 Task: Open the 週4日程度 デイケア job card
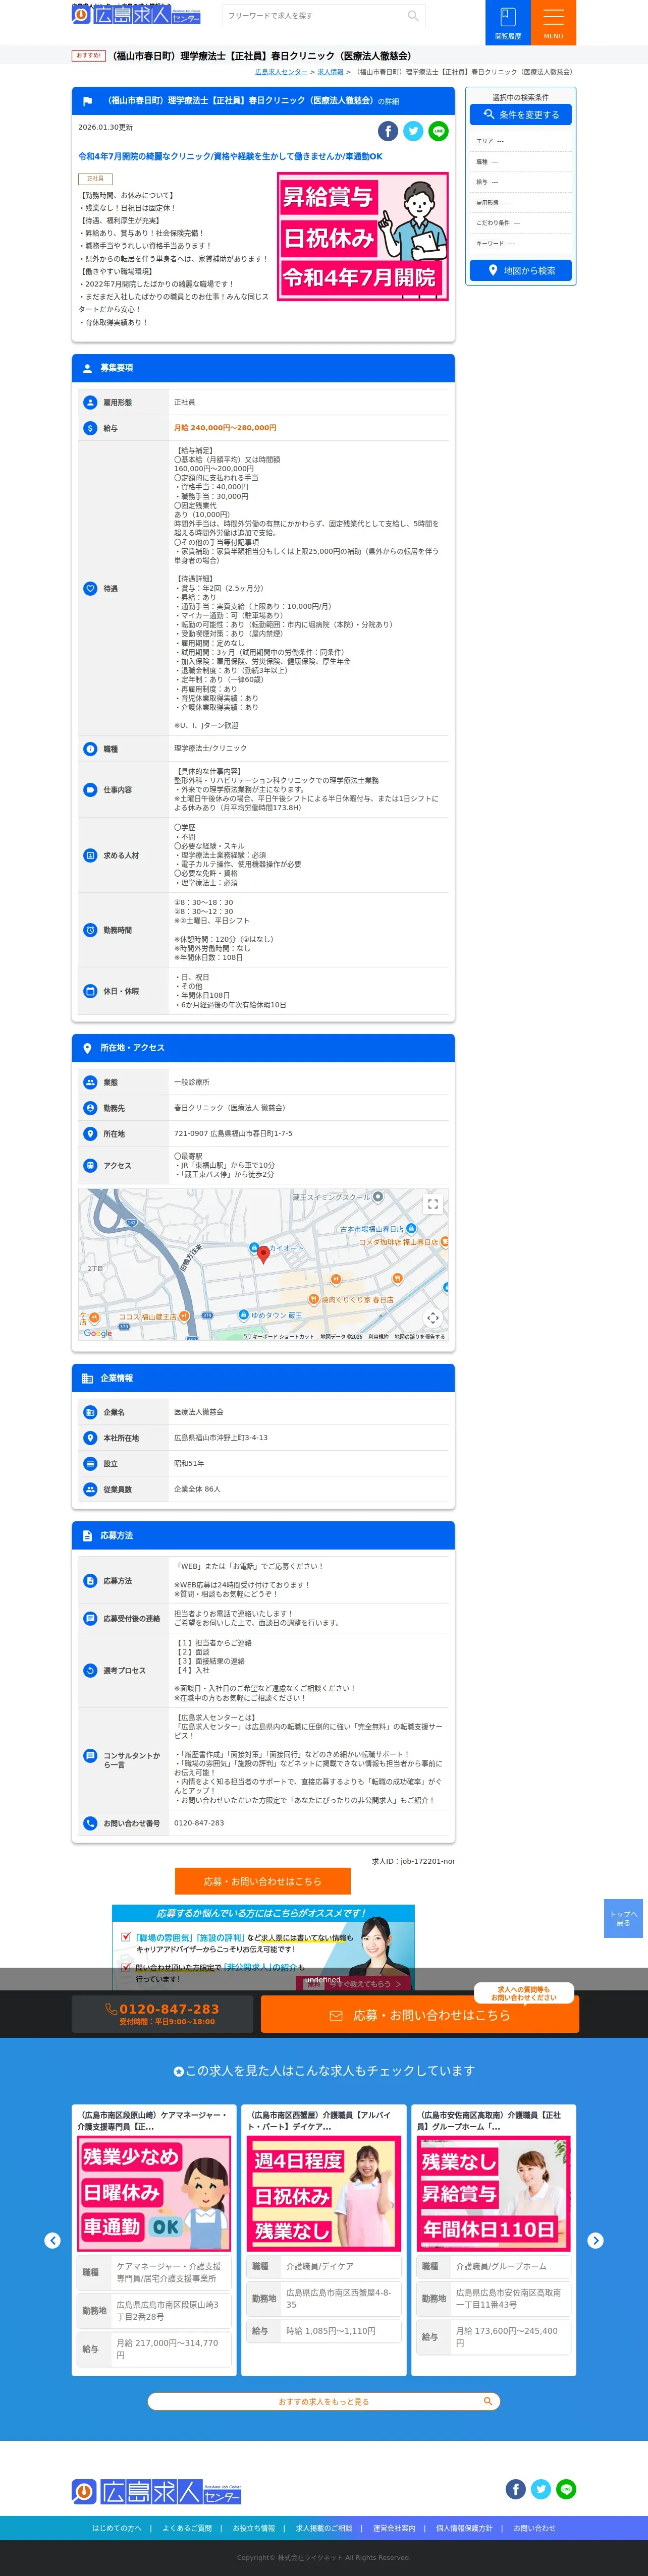coord(324,2240)
